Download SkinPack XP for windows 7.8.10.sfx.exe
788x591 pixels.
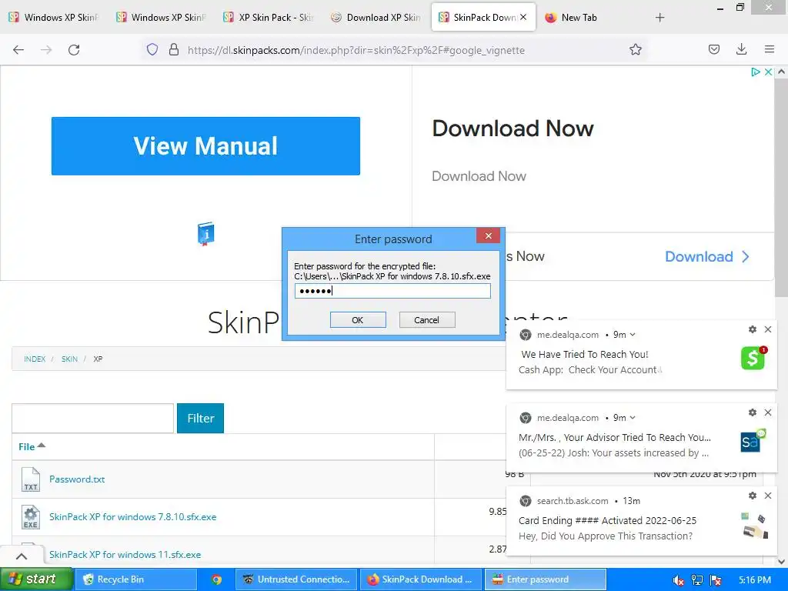point(132,516)
